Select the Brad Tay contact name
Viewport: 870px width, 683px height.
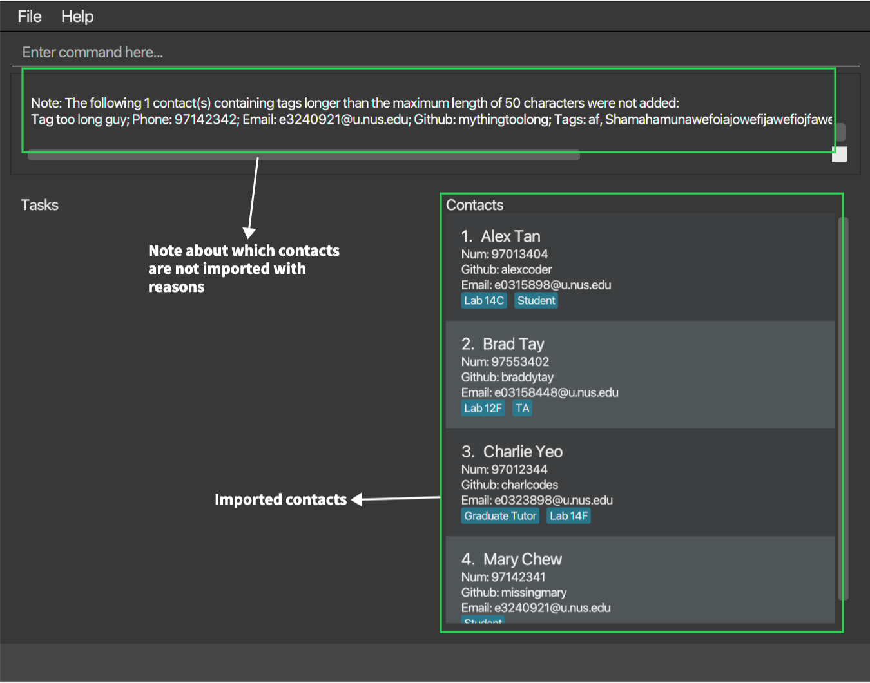point(514,344)
